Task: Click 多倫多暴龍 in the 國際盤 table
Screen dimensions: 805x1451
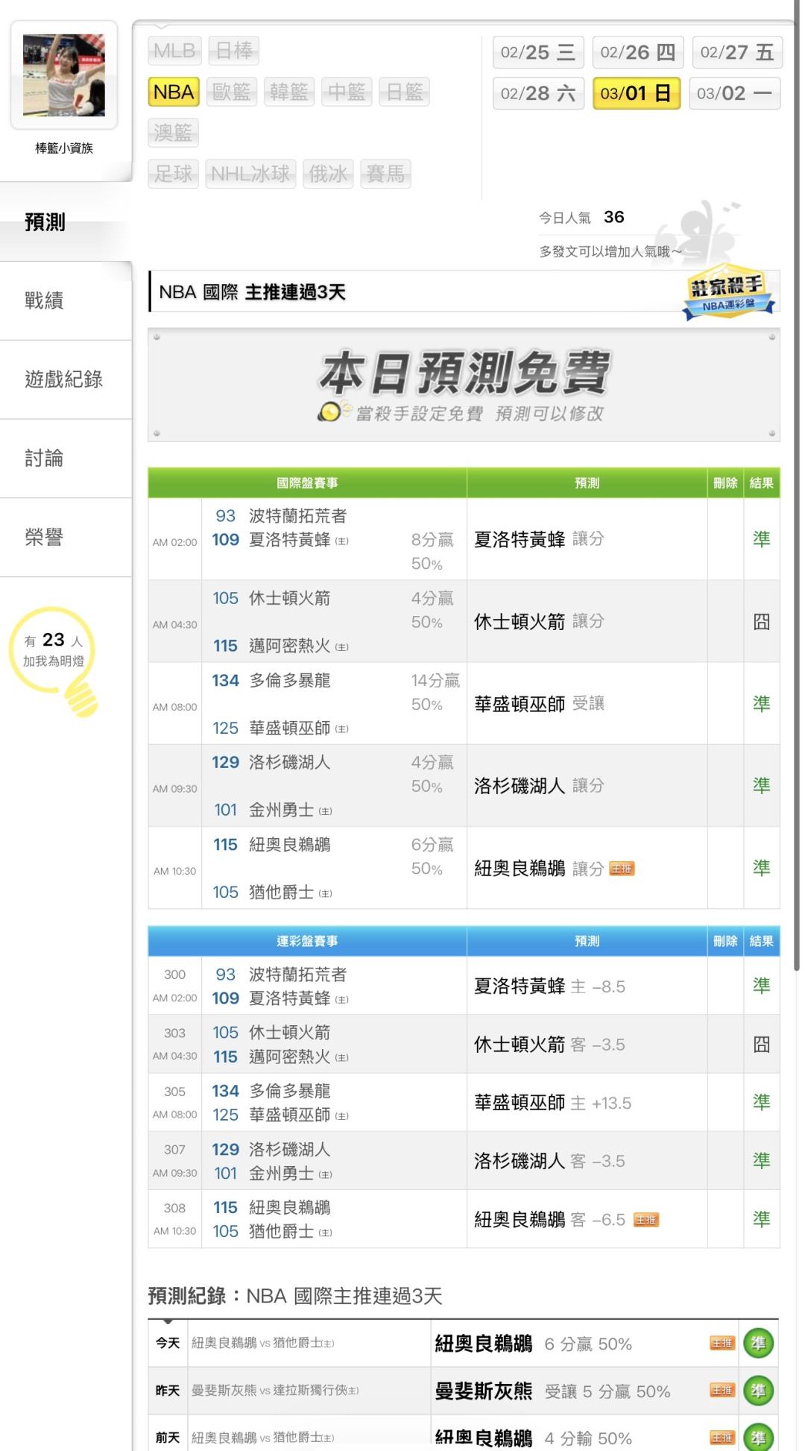Action: [289, 680]
